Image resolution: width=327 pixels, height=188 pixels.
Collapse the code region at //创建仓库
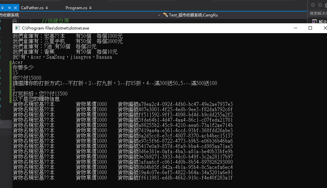(15, 21)
